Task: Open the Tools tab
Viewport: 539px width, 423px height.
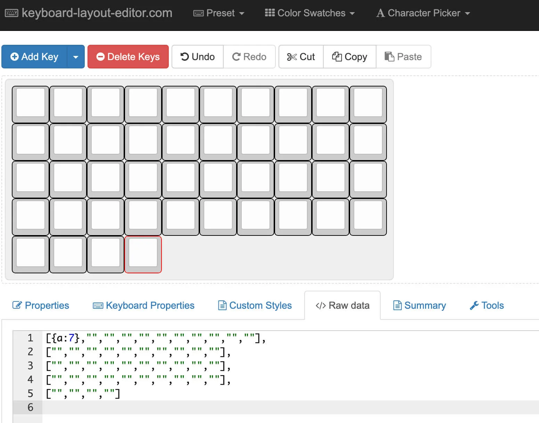Action: tap(487, 305)
